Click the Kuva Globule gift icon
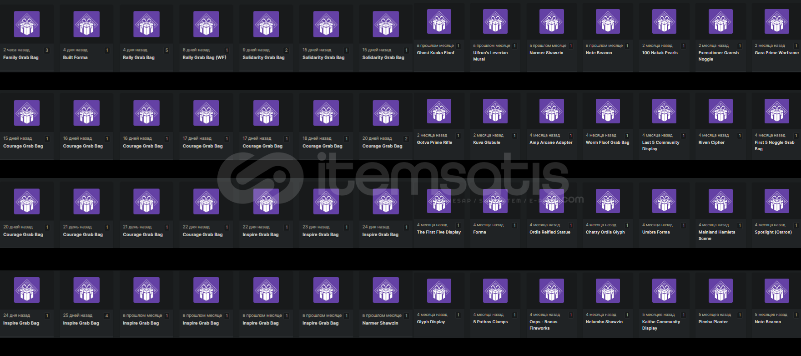Image resolution: width=801 pixels, height=356 pixels. pos(495,111)
